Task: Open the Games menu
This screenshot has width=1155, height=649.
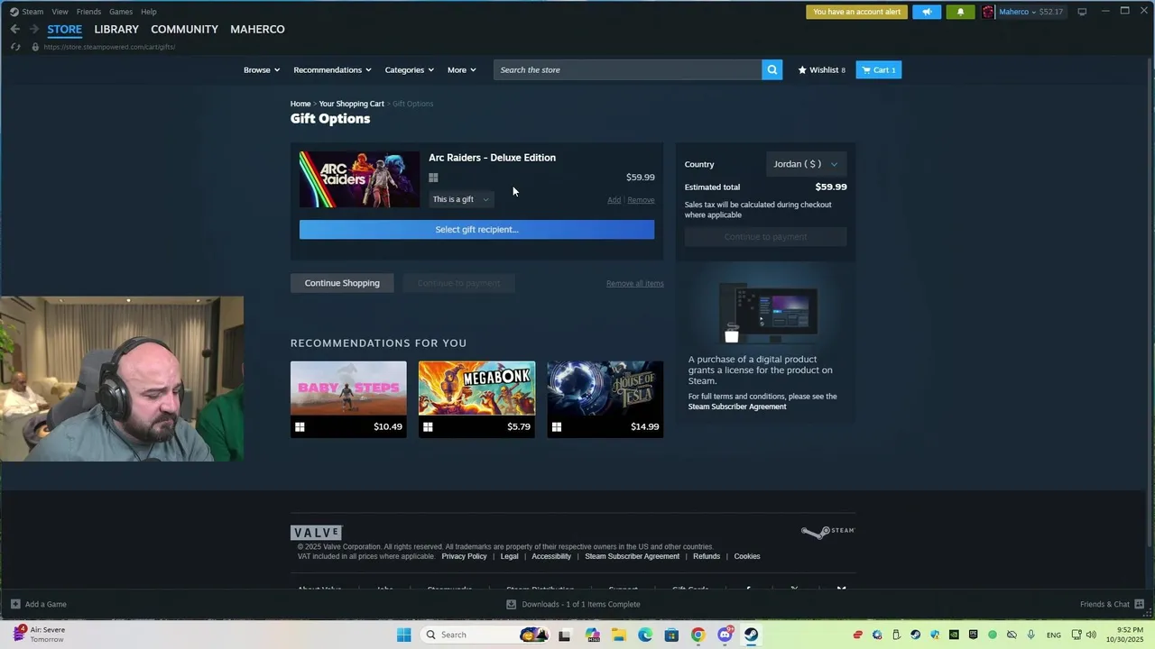Action: click(121, 12)
